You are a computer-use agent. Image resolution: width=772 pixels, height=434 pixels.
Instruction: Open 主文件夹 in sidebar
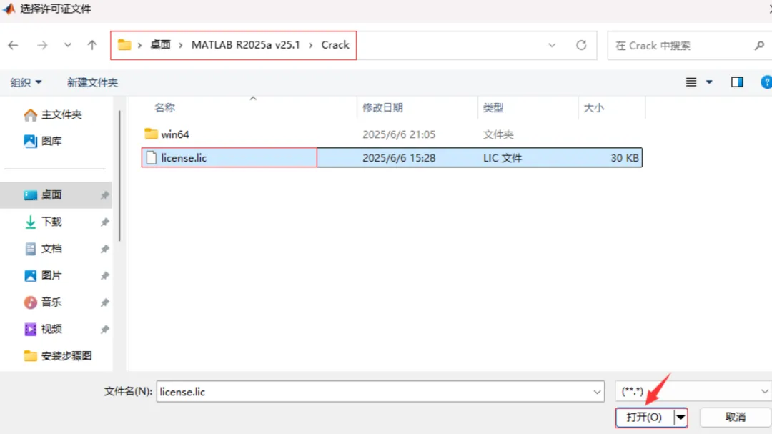point(53,114)
